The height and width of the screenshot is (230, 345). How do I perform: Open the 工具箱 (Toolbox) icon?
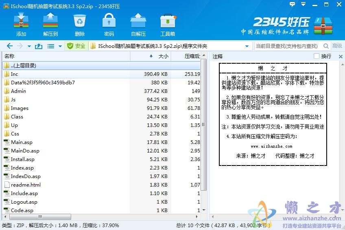(x=168, y=21)
